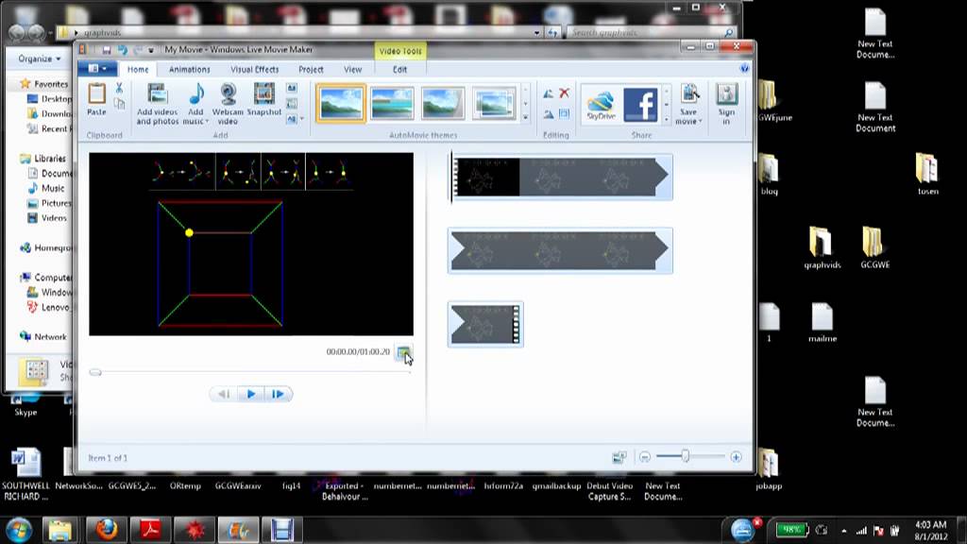Share the movie to Facebook

(x=640, y=104)
